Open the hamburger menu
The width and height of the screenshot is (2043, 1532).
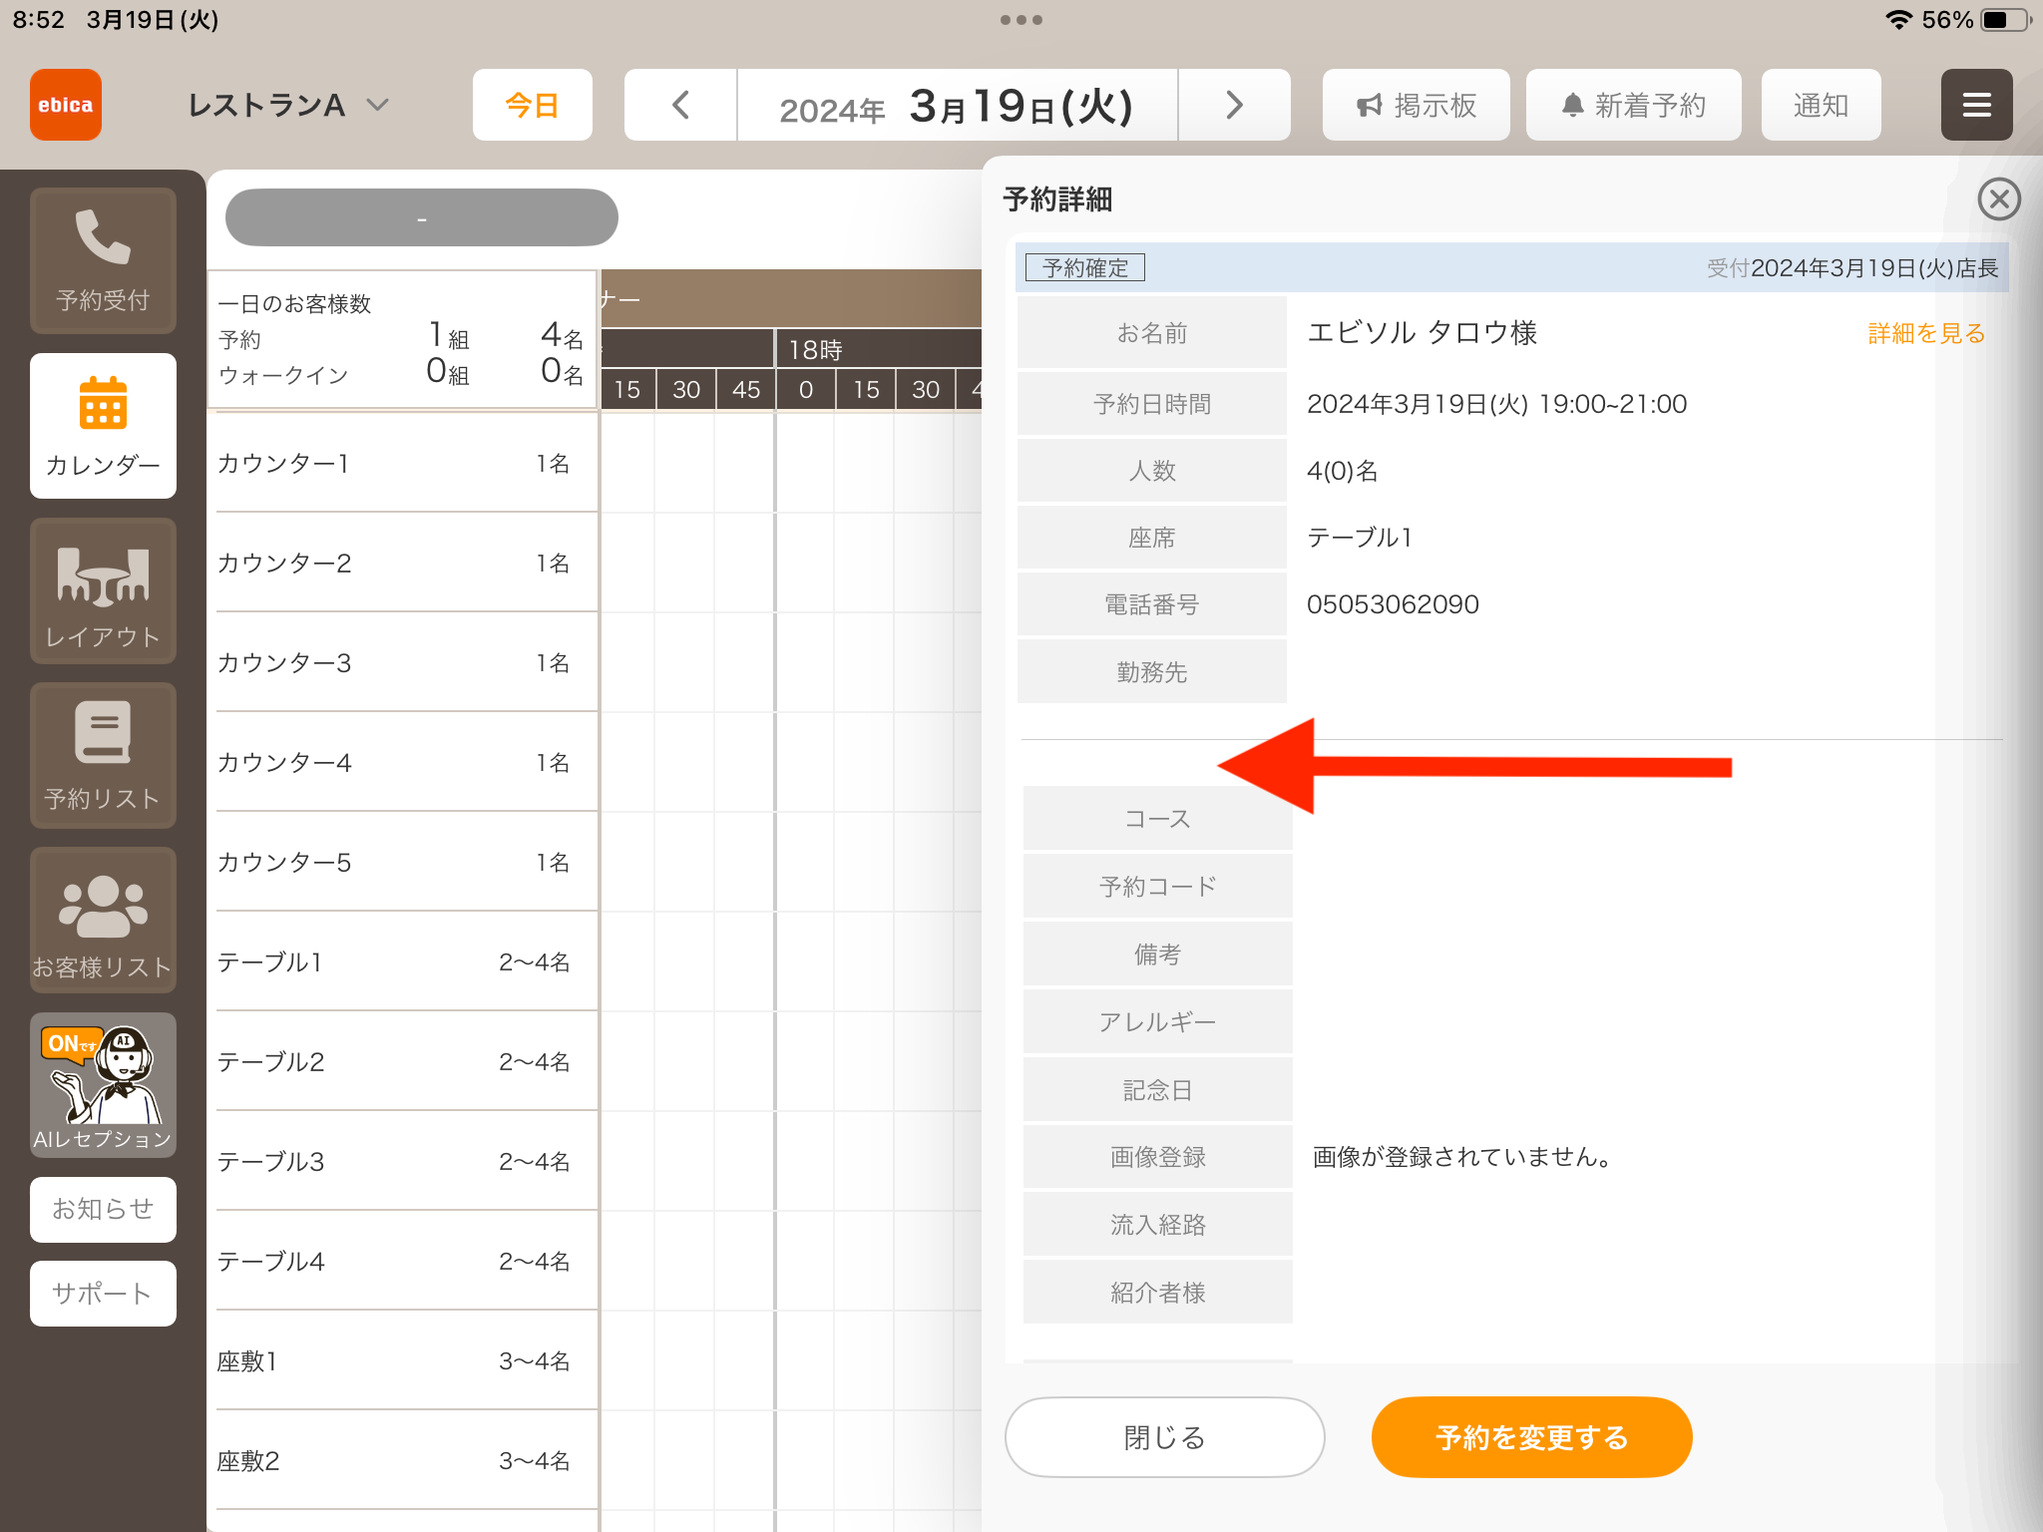point(1976,105)
